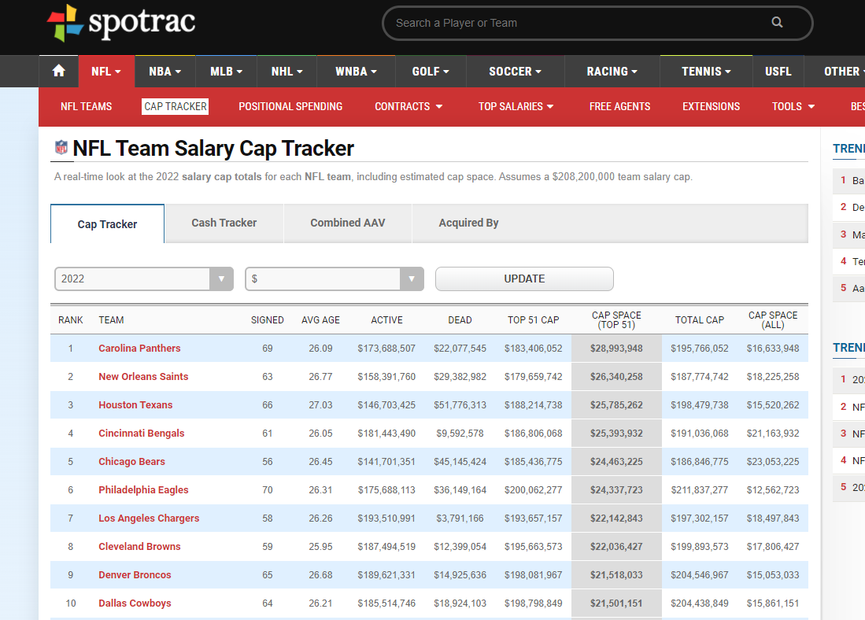The height and width of the screenshot is (620, 865).
Task: Sort by TOTAL CAP column header
Action: (700, 320)
